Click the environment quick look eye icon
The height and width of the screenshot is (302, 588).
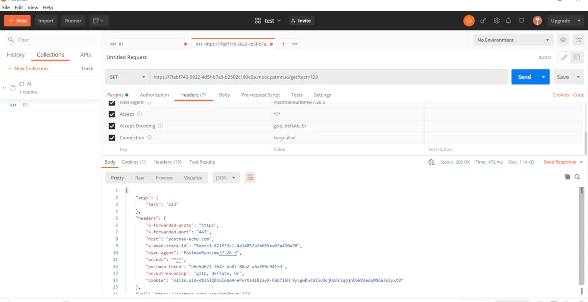[563, 40]
